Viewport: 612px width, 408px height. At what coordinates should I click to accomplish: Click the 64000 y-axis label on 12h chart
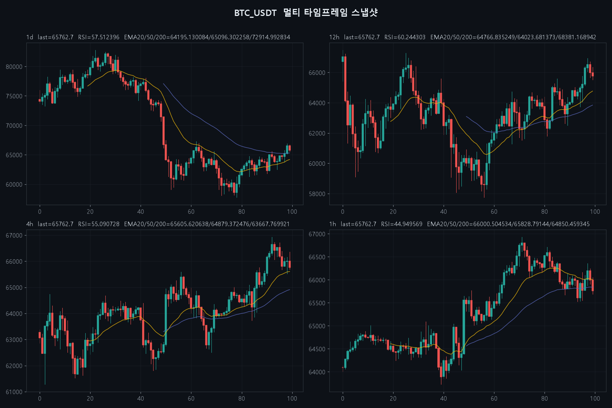[317, 103]
